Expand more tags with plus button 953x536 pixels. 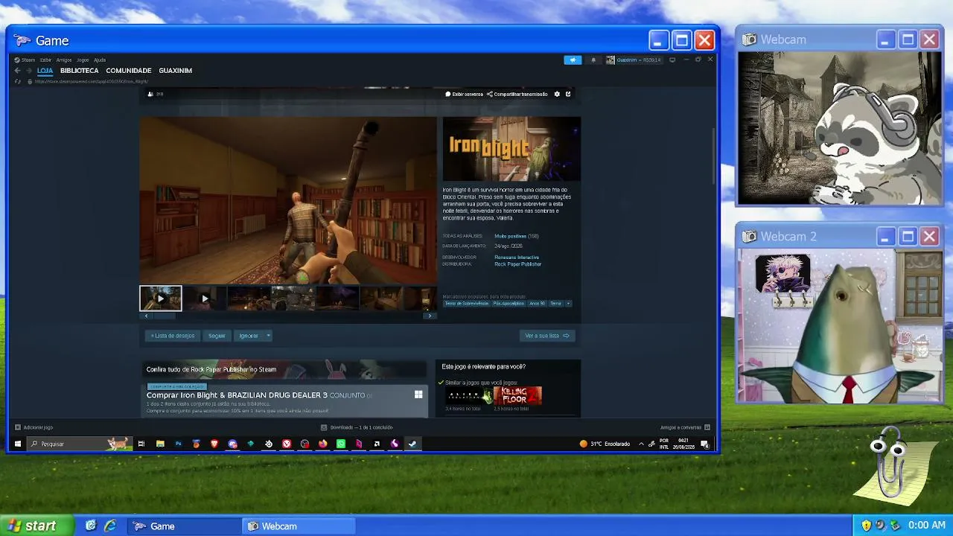click(x=568, y=304)
